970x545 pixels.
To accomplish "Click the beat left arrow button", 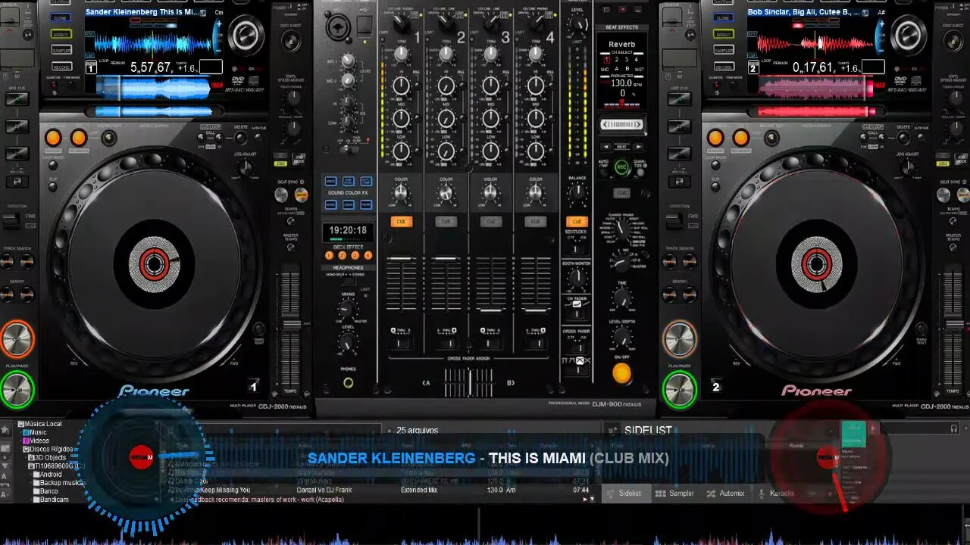I will pyautogui.click(x=606, y=147).
